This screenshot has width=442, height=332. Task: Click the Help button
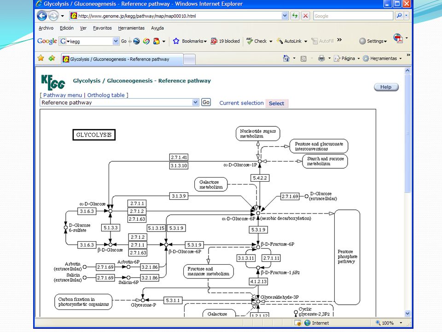tap(386, 87)
